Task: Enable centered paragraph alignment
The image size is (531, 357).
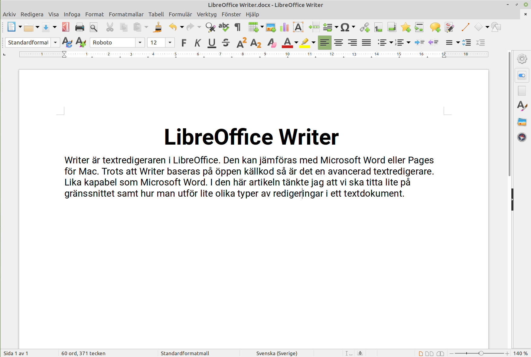Action: tap(338, 42)
